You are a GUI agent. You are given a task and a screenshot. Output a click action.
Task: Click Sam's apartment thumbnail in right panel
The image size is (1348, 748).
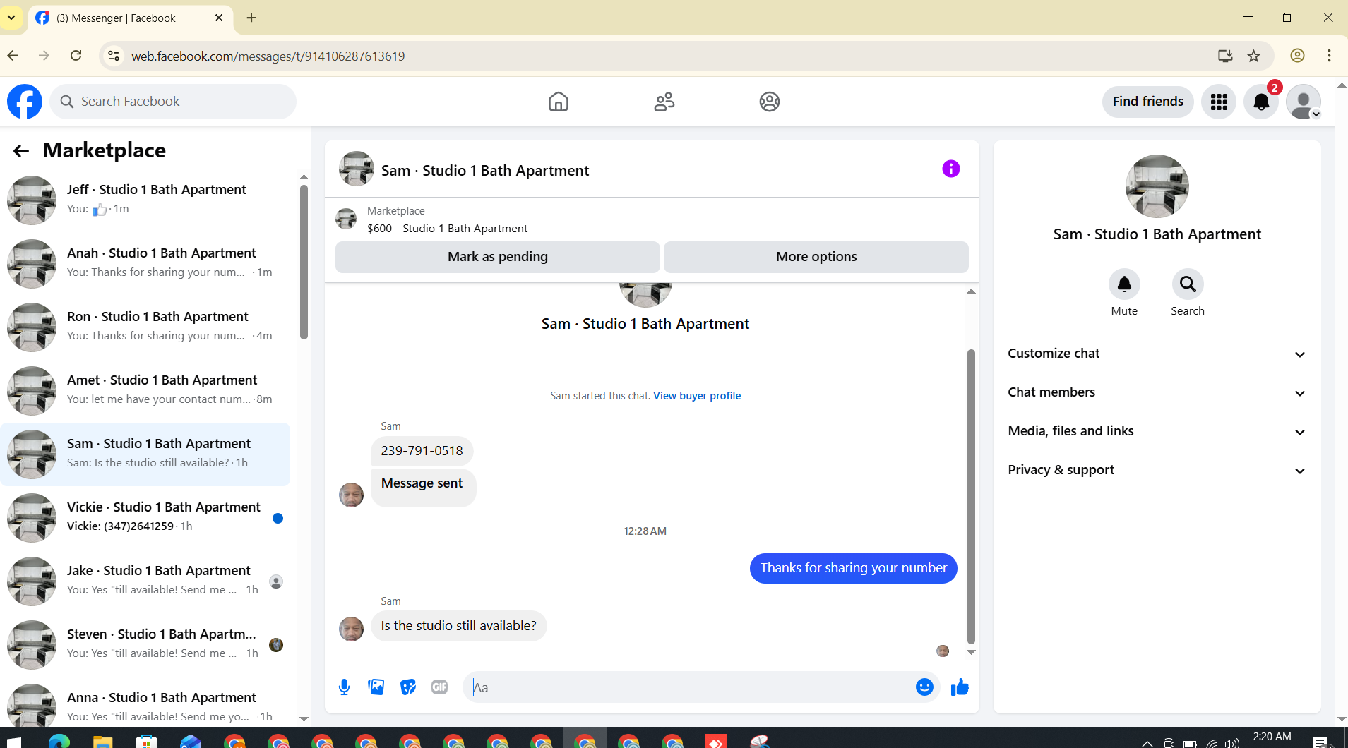click(1157, 186)
